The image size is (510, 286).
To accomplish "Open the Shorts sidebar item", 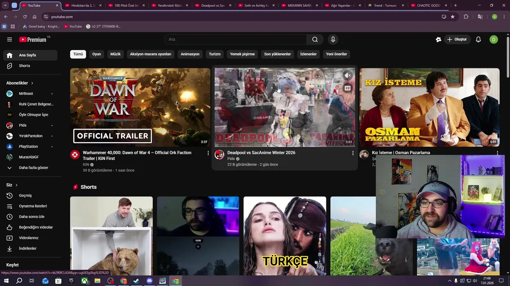I will click(30, 66).
